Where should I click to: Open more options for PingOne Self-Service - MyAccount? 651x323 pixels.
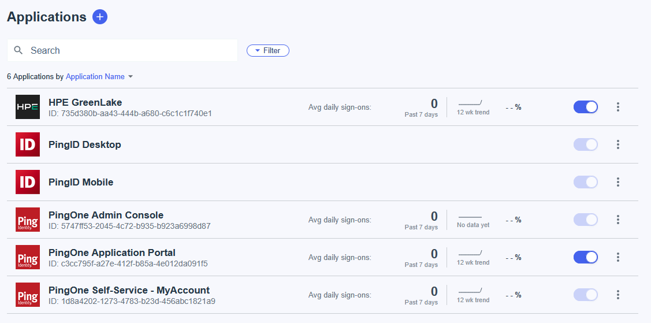(x=617, y=295)
